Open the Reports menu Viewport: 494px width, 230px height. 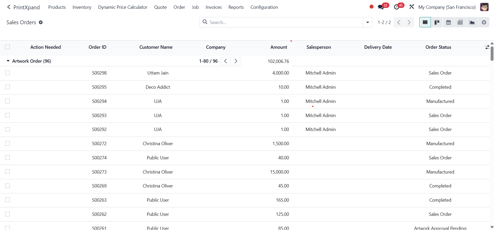[236, 7]
